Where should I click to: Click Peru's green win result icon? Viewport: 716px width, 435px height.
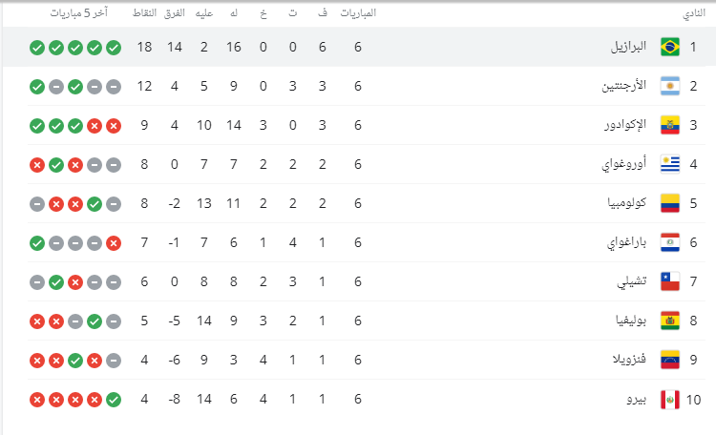click(x=114, y=400)
